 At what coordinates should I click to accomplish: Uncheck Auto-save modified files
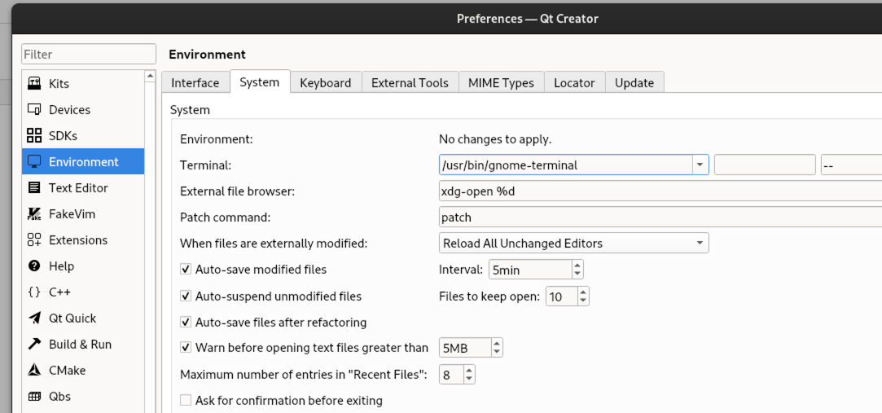pos(186,270)
